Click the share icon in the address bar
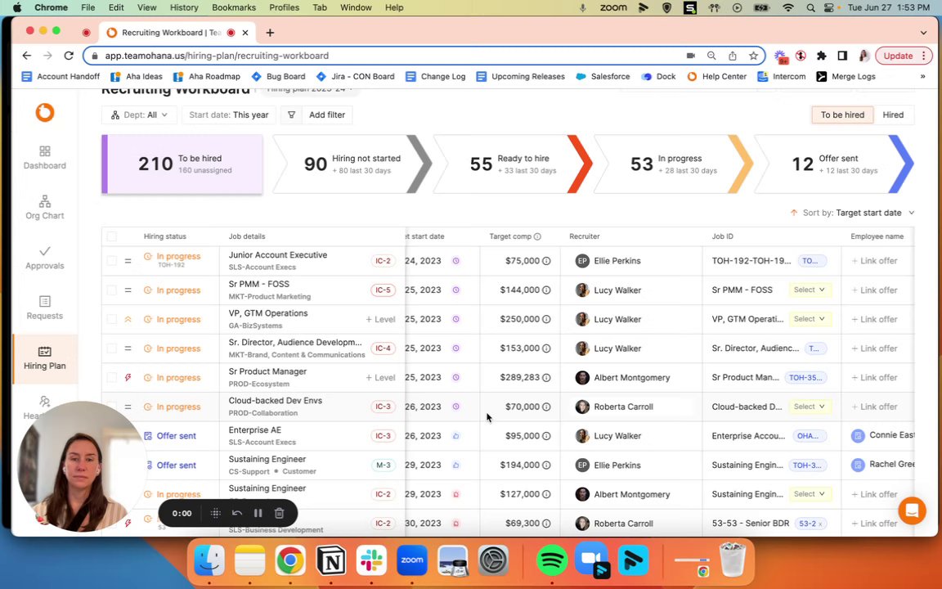This screenshot has width=942, height=589. coord(733,56)
